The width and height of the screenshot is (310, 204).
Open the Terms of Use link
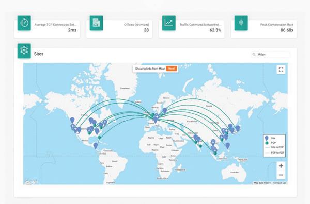point(280,183)
